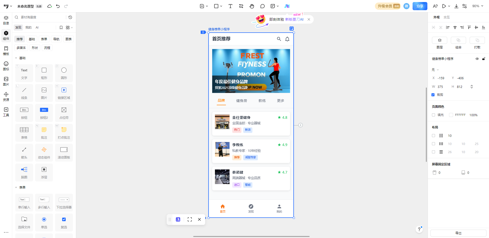Pick the 脑图 mind map component
The width and height of the screenshot is (489, 238).
[24, 172]
